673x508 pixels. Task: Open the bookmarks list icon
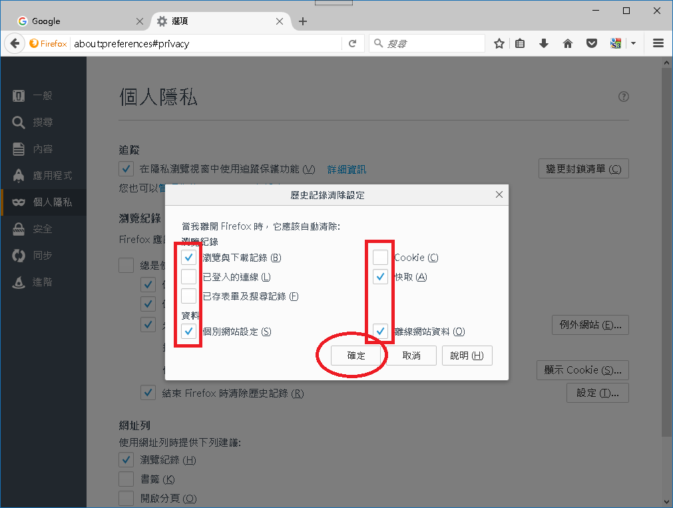click(521, 43)
